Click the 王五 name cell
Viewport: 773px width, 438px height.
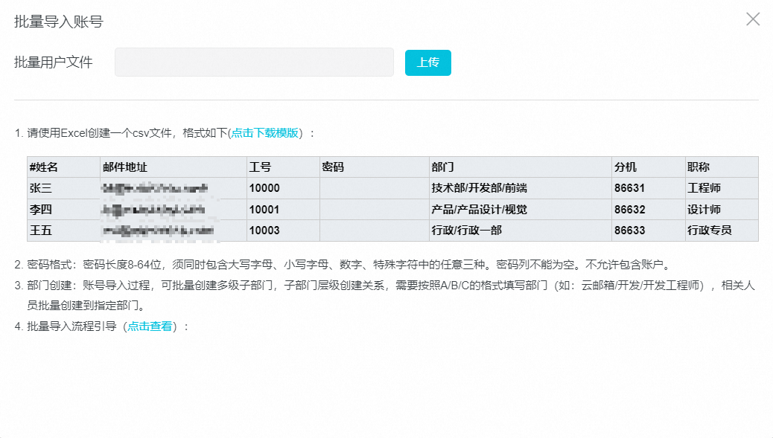(40, 231)
